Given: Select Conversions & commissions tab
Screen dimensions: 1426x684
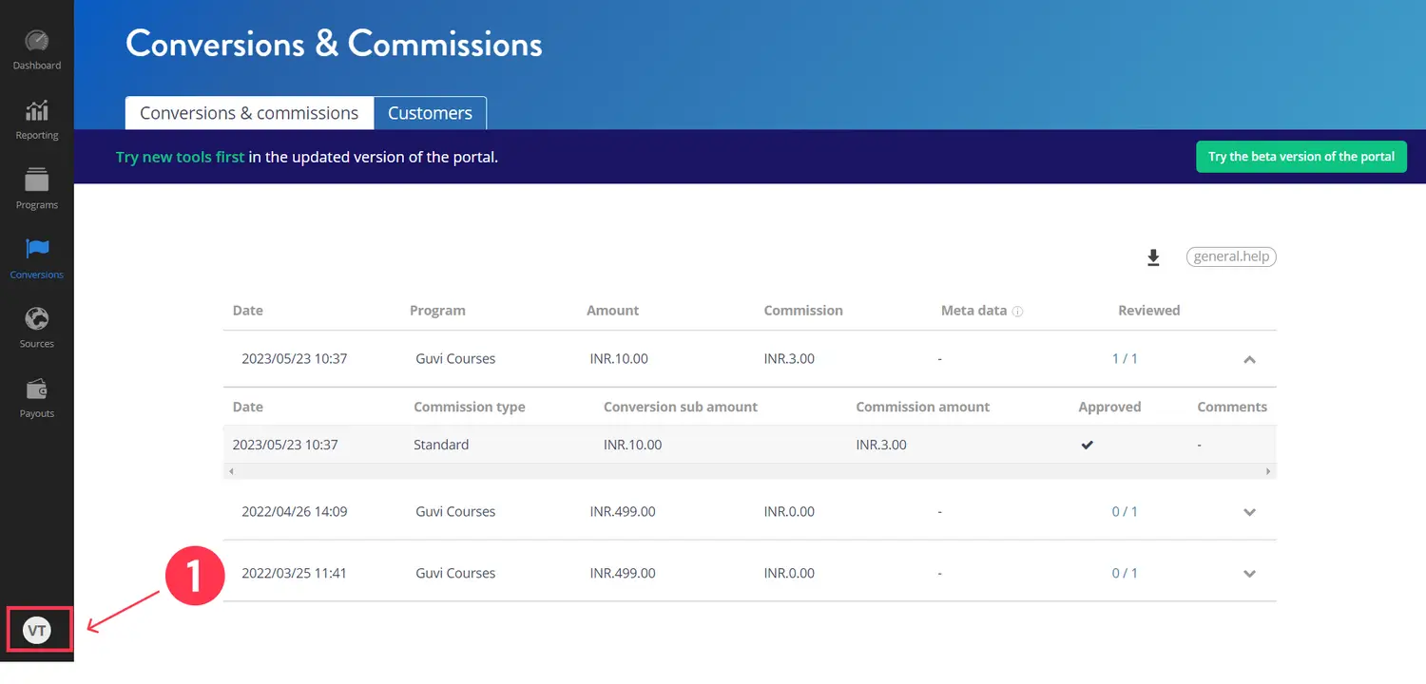Looking at the screenshot, I should tap(249, 113).
